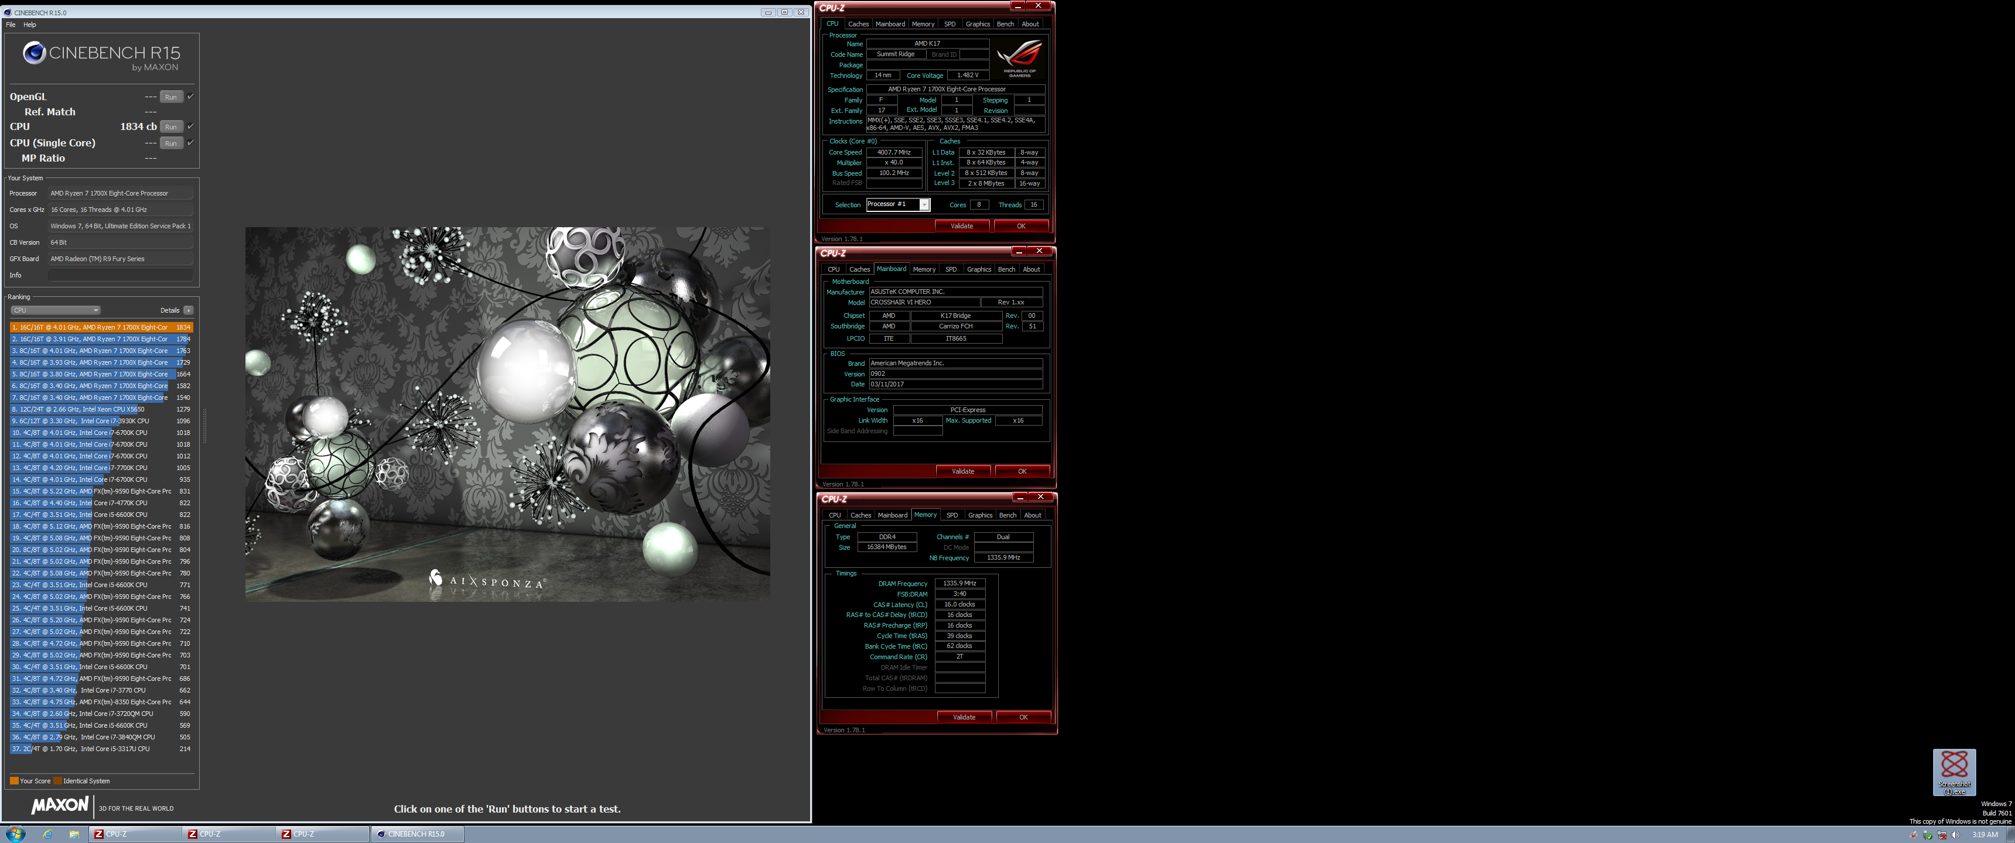Screen dimensions: 2015x843
Task: Open Graphics tab in CPU-Z window showing motherboard
Action: click(979, 270)
